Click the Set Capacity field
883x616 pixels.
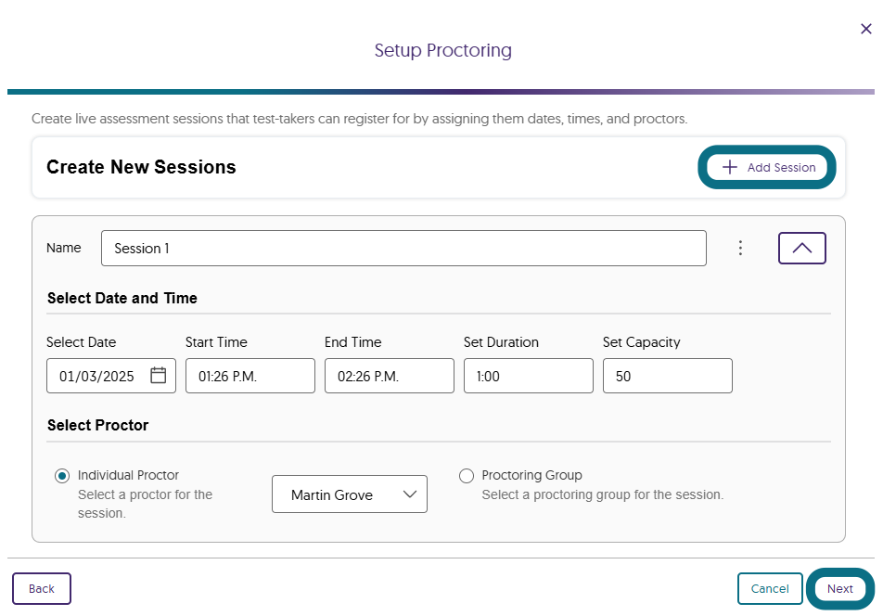[667, 376]
